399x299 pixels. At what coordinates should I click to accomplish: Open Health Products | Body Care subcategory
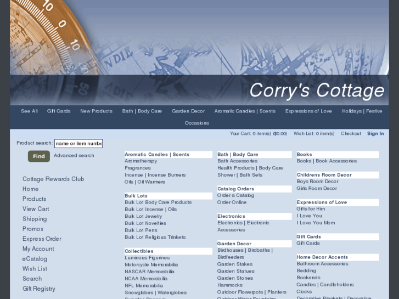[x=250, y=168]
